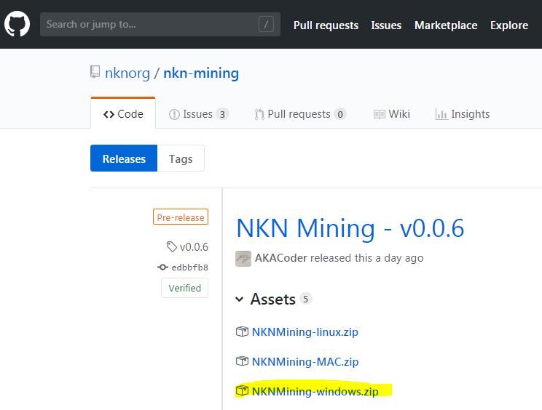Open the nkn-mining repository link
Viewport: 542px width, 410px height.
point(201,73)
